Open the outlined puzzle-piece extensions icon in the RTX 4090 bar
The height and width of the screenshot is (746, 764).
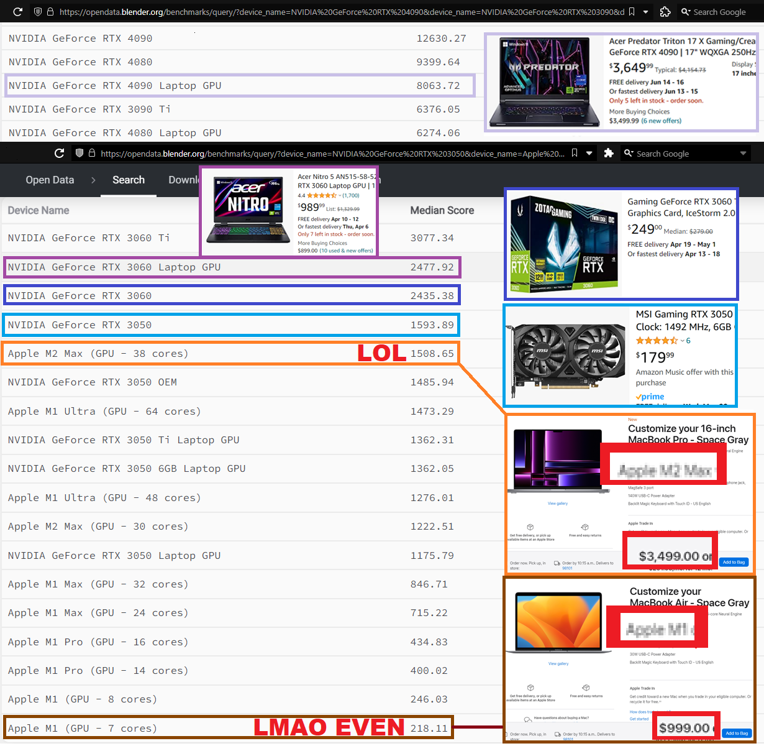(x=665, y=11)
